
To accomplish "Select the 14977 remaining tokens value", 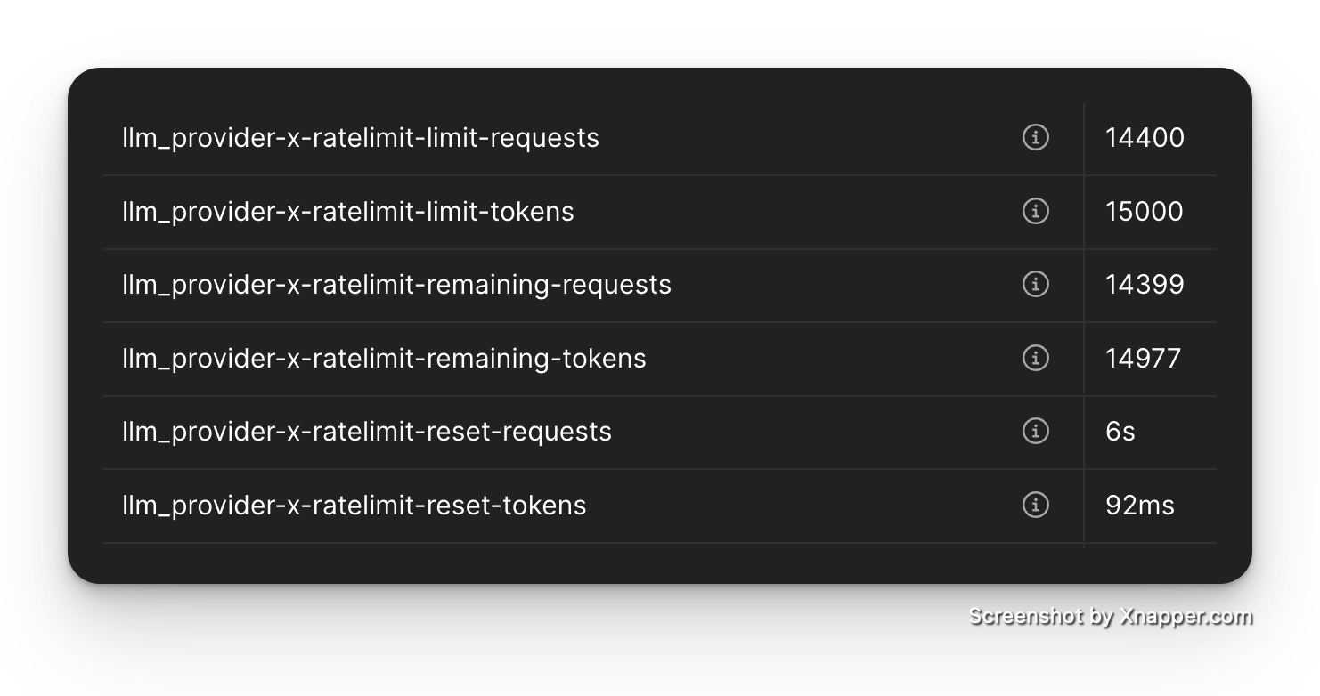I will [1143, 359].
